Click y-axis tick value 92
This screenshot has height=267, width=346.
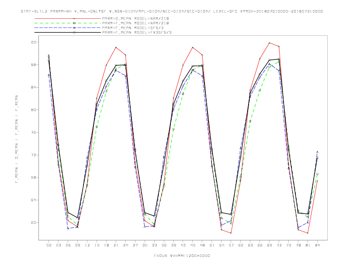(34, 42)
